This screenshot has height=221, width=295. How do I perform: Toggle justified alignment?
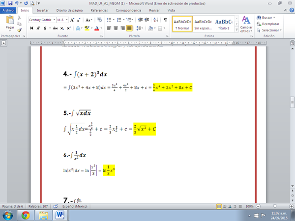[129, 28]
